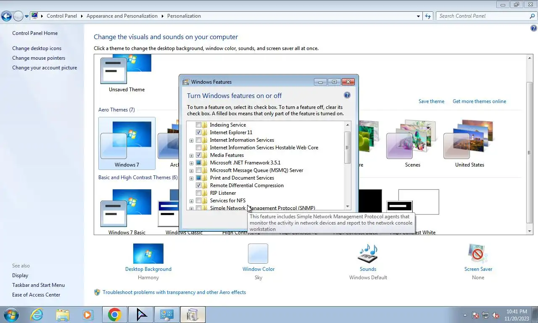Click the search magnifier icon
538x323 pixels.
click(x=532, y=16)
